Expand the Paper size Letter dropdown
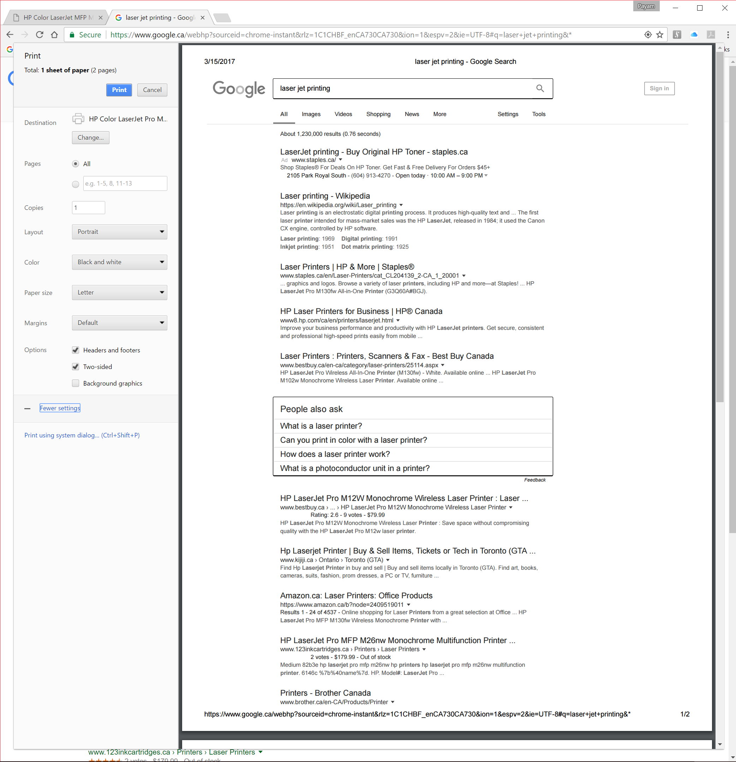The width and height of the screenshot is (736, 762). [119, 292]
